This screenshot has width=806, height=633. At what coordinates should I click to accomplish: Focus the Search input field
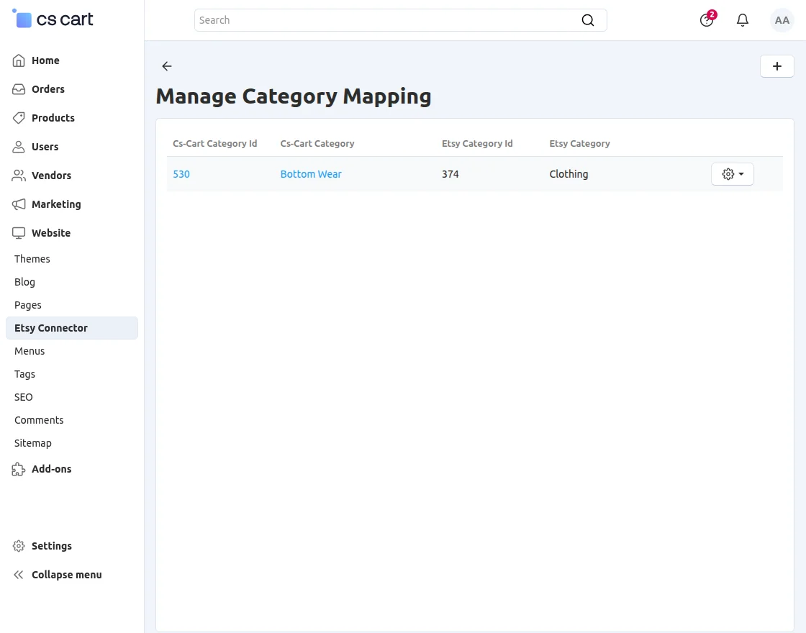coord(388,20)
